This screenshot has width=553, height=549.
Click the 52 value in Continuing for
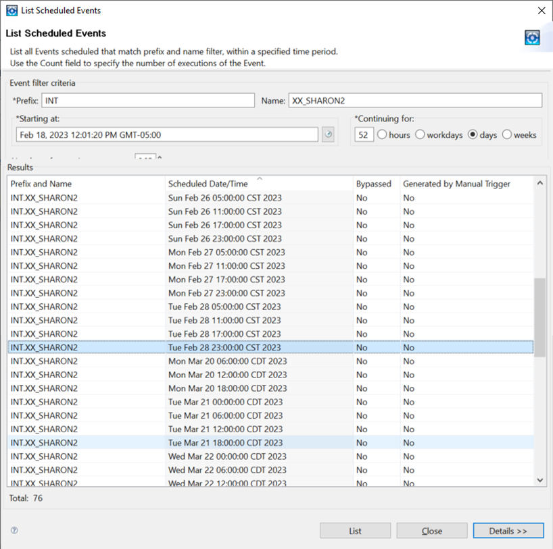pyautogui.click(x=364, y=134)
